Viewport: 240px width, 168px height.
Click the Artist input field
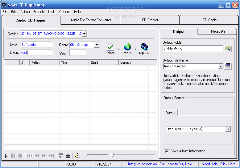(x=36, y=45)
